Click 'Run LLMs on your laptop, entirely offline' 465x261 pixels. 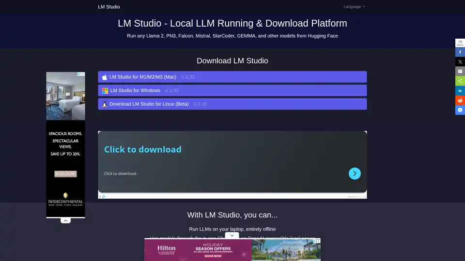coord(232,229)
